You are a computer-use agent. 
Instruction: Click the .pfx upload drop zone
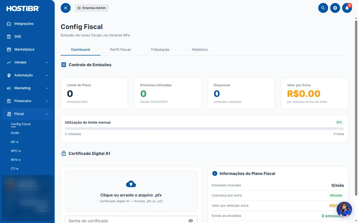click(131, 191)
